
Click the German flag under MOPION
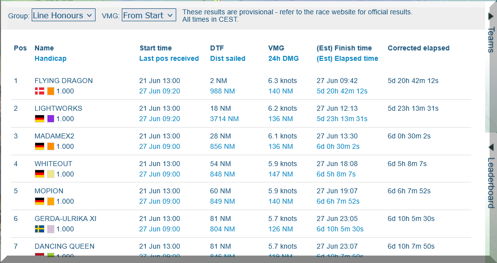click(40, 201)
